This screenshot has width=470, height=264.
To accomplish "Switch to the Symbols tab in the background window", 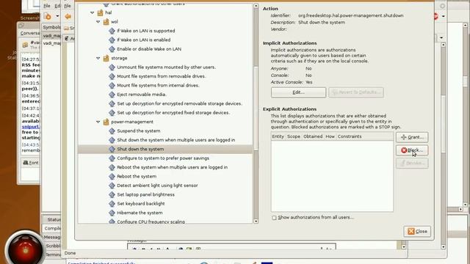I will [51, 27].
